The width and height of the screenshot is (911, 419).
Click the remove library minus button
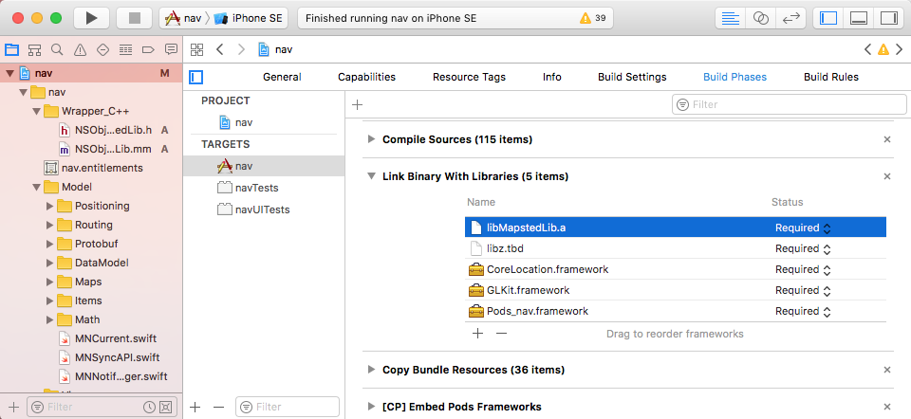501,334
